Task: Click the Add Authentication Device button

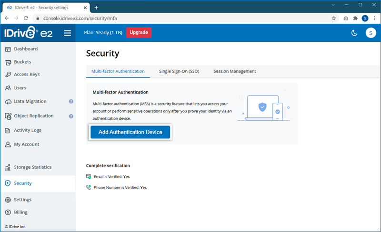Action: tap(130, 132)
